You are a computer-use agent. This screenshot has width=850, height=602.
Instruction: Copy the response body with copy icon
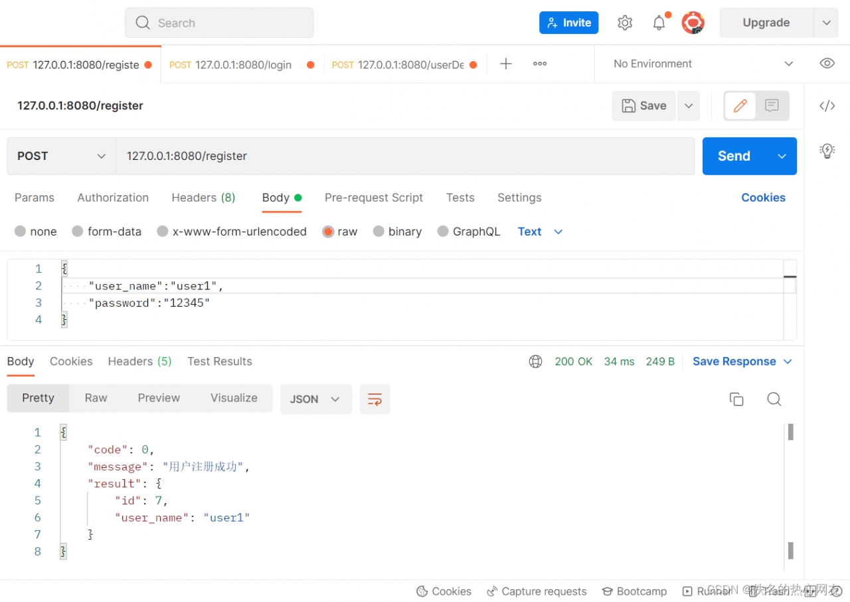tap(736, 399)
